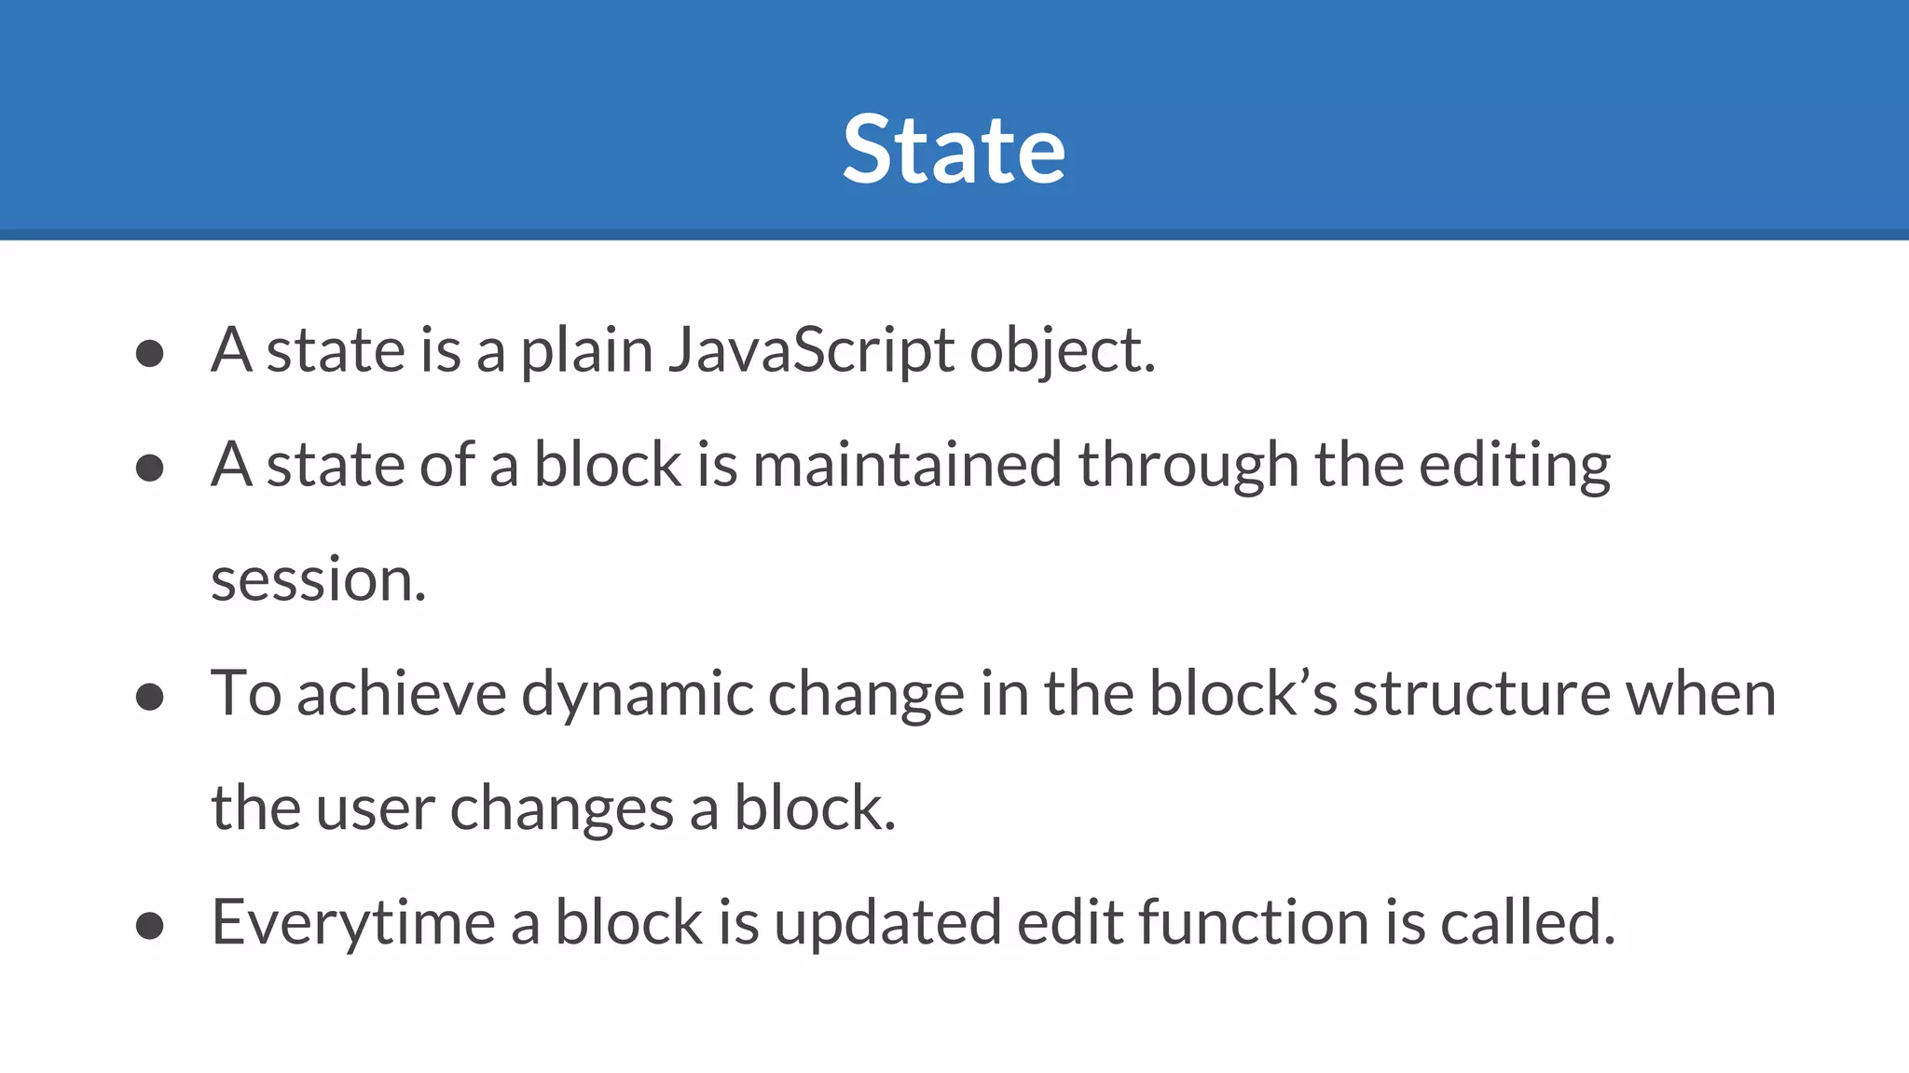Click the word 'maintained' in second bullet
Screen dimensions: 1909x1073
click(907, 465)
